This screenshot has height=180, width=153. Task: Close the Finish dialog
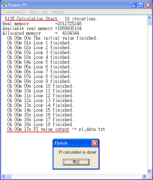click(x=95, y=143)
